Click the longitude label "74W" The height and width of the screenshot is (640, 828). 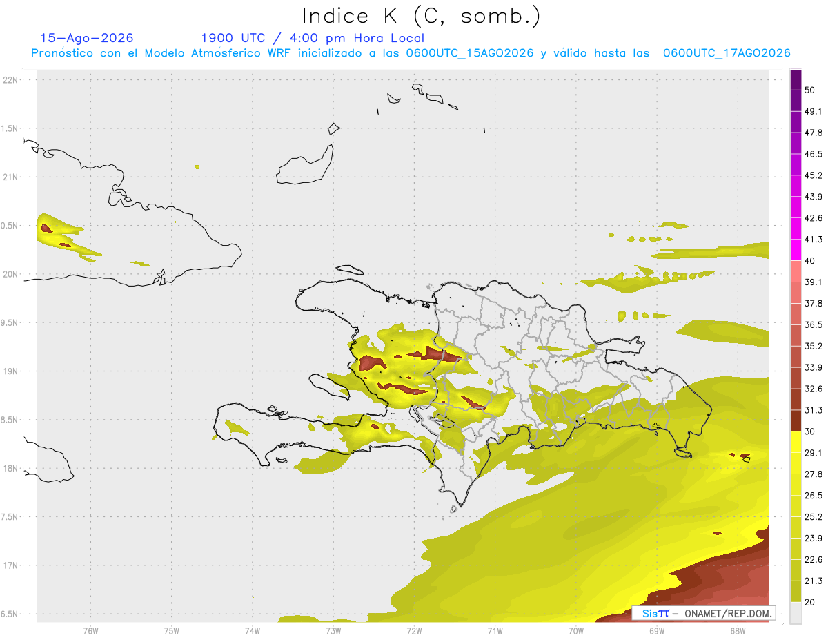(x=253, y=631)
